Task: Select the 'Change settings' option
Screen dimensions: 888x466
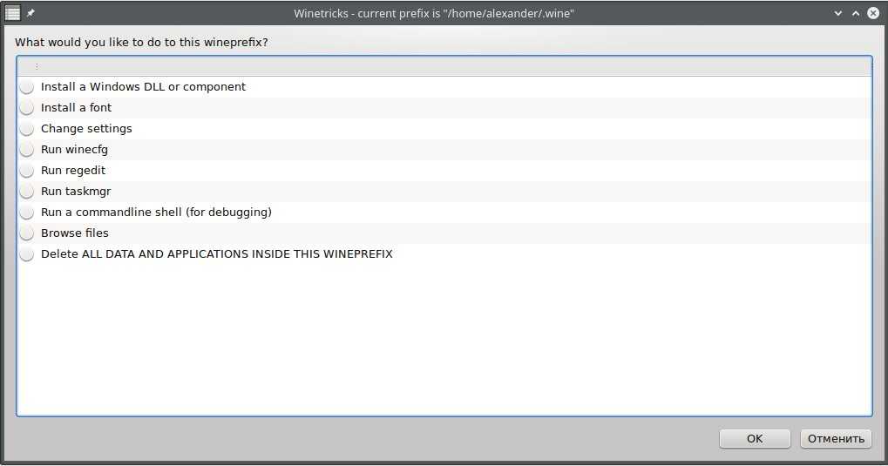Action: [x=27, y=129]
